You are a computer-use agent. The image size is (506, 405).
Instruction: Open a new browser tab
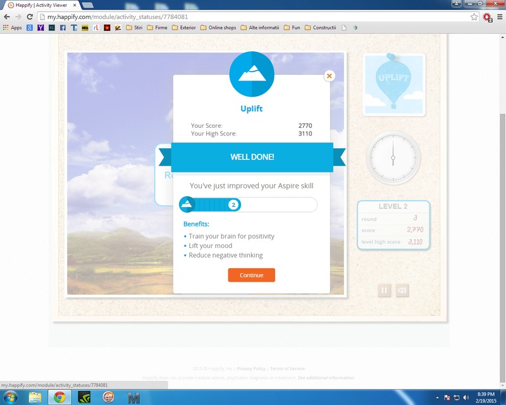[87, 5]
